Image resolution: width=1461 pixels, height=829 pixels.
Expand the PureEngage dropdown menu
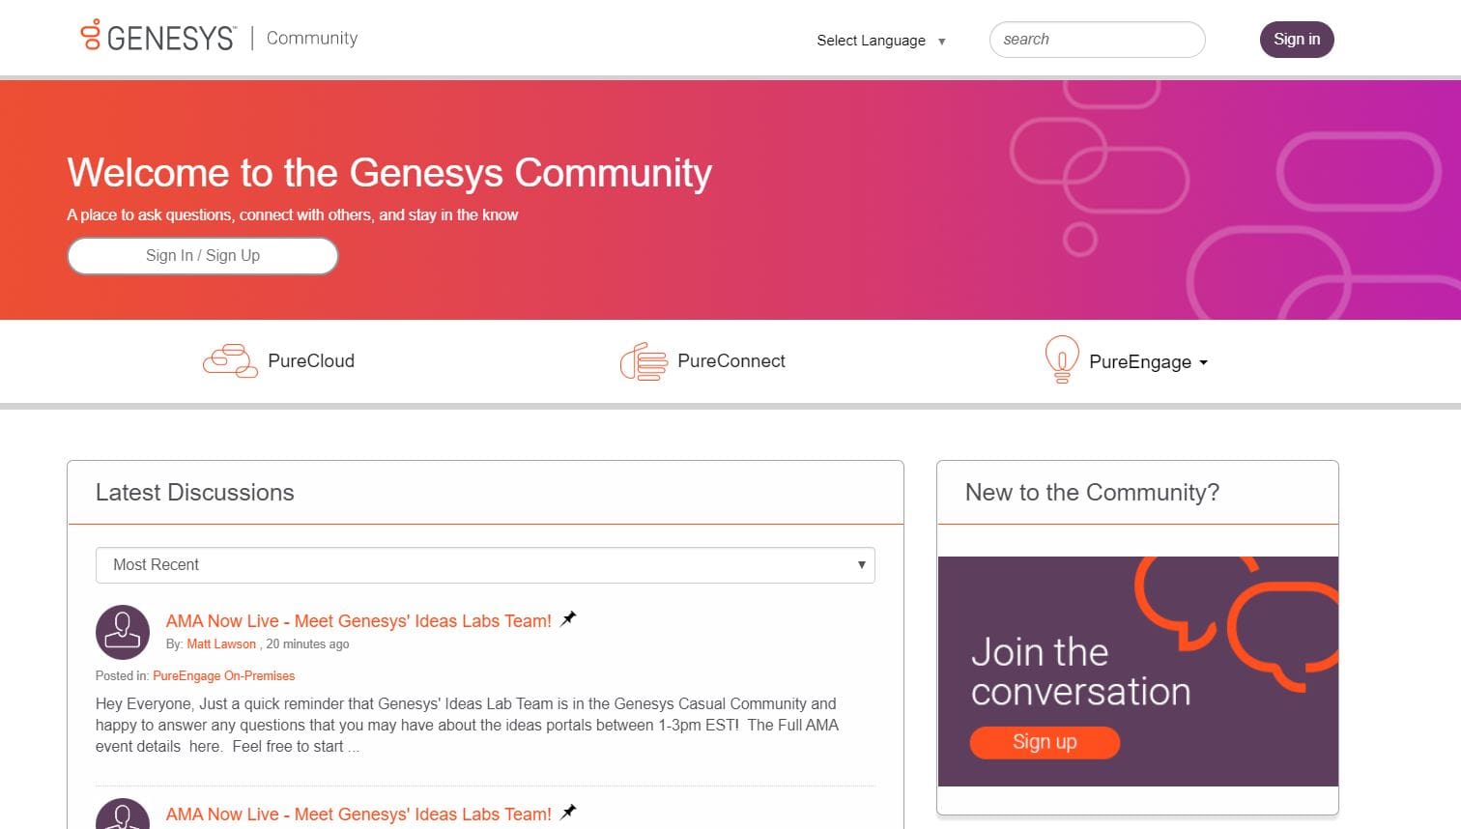(x=1203, y=362)
